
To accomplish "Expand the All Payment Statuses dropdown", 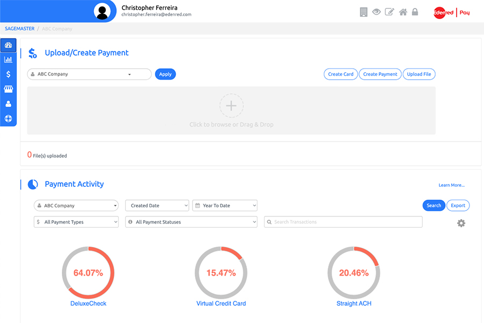I will tap(191, 222).
